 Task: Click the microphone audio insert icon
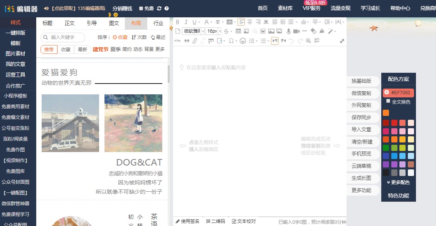(288, 31)
